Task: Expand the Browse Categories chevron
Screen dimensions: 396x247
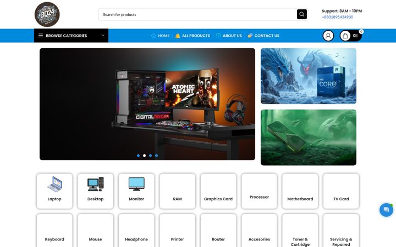Action: (x=103, y=36)
